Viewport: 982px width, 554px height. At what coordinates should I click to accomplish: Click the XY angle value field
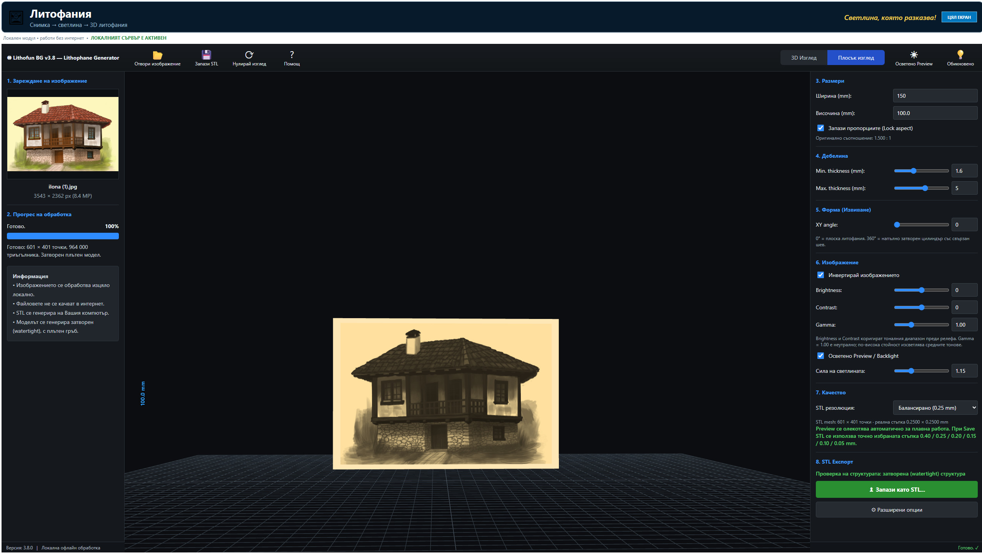[964, 225]
